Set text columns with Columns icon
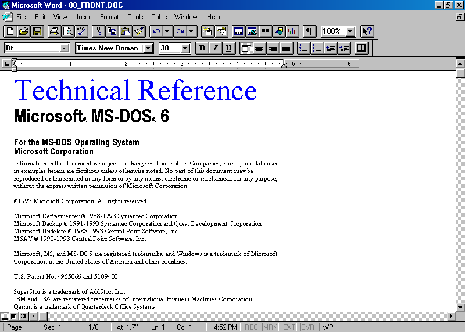The height and width of the screenshot is (332, 465). pos(266,31)
